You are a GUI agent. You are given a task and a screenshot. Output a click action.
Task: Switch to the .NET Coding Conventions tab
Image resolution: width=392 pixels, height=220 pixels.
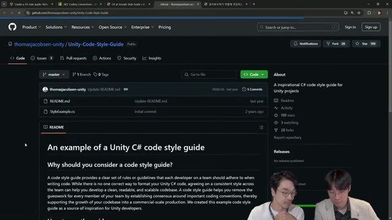tap(80, 4)
